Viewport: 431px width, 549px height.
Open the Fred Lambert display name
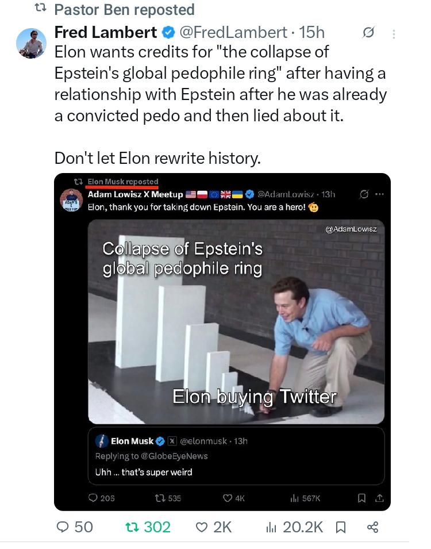pos(106,33)
